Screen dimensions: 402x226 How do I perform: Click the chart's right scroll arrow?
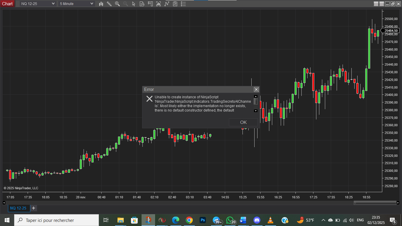398,203
